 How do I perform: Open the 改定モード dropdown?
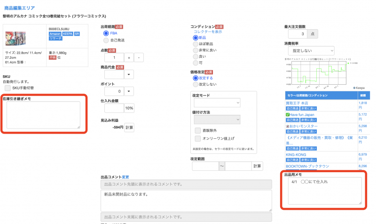coord(217,103)
